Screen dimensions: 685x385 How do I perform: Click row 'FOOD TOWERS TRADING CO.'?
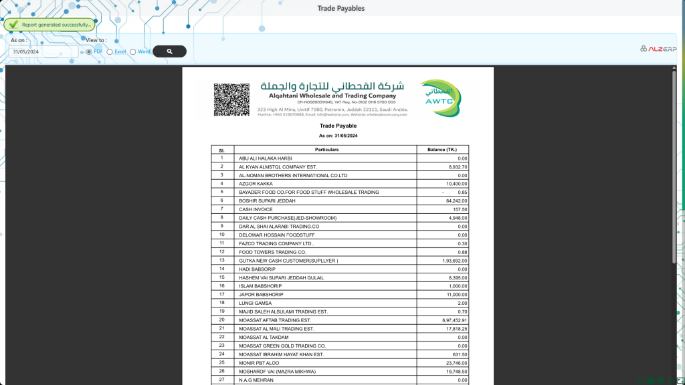tap(340, 252)
